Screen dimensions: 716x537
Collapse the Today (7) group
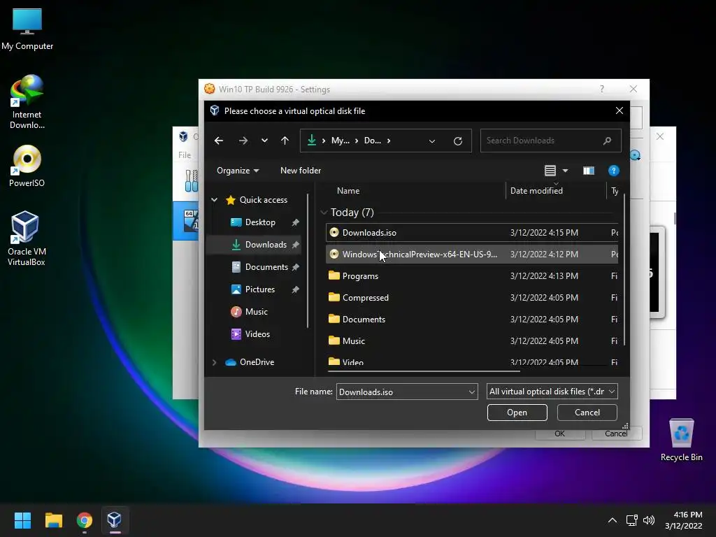point(324,213)
